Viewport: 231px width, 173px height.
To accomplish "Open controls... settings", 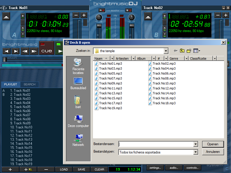I will (x=192, y=168).
